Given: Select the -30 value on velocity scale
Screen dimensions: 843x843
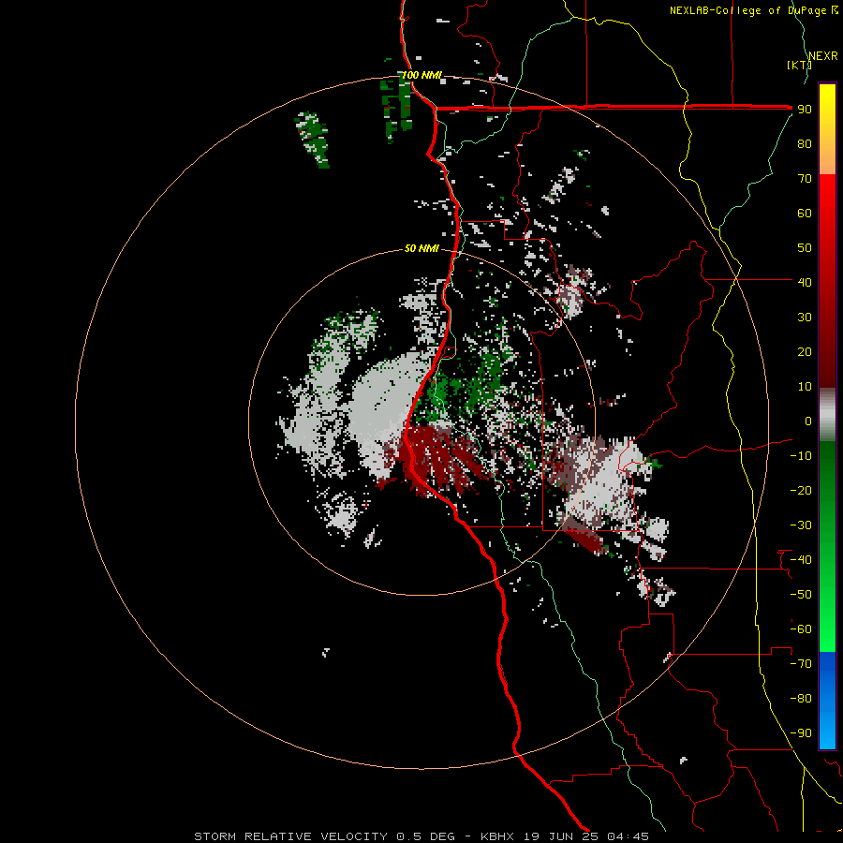Looking at the screenshot, I should (801, 525).
